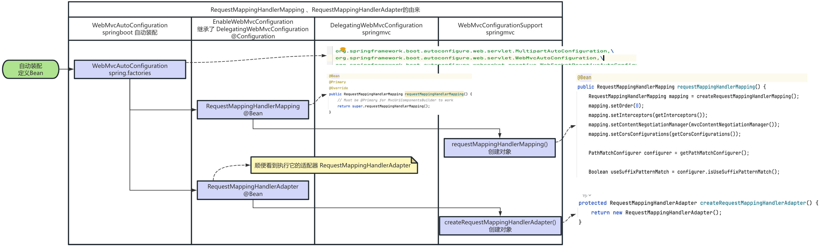
Task: Click the mapping.setContentNegotiationManager line
Action: click(x=684, y=125)
